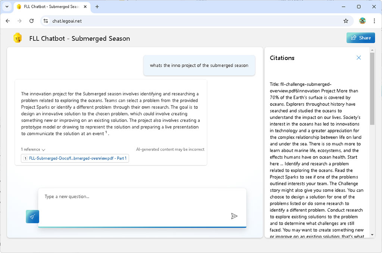Viewport: 382px width, 253px height.
Task: Clear chat with the broom icon
Action: click(x=32, y=216)
